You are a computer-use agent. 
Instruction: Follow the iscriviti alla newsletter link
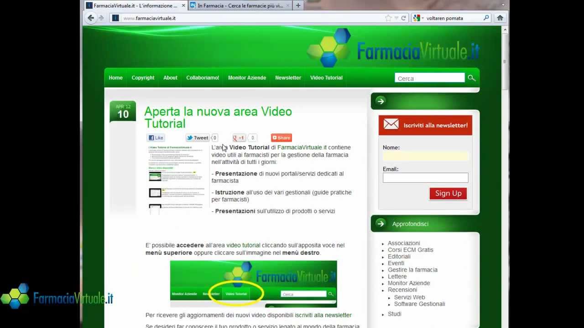[323, 315]
